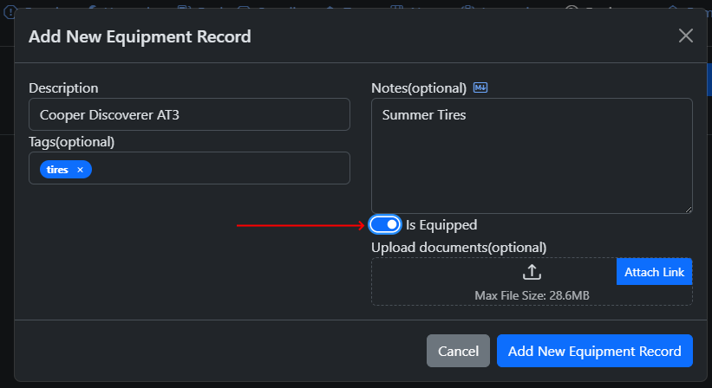
Task: Click the Max File Size text
Action: point(532,295)
